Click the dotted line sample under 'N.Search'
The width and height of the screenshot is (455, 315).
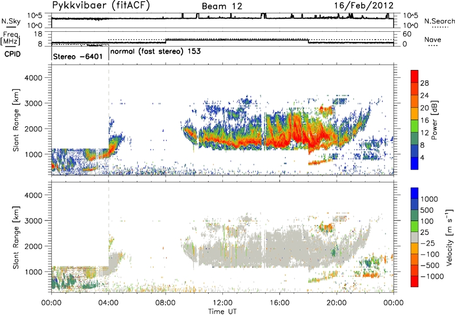pos(440,27)
